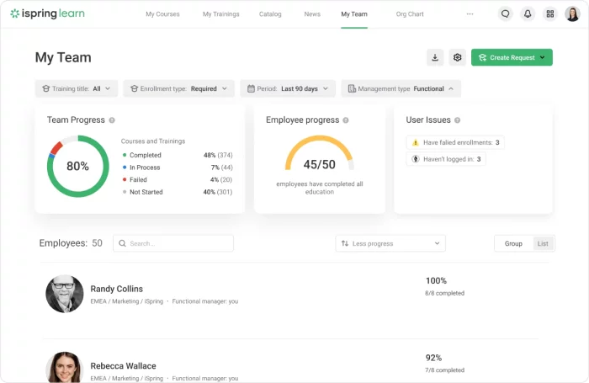The image size is (589, 383).
Task: Open the Training title filter dropdown
Action: click(x=77, y=88)
